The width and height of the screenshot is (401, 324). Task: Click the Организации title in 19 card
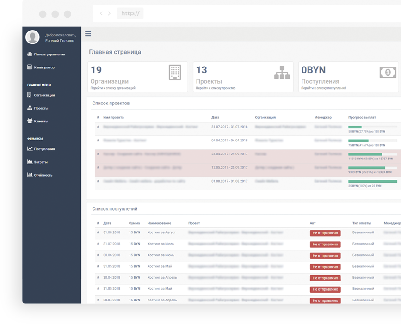click(x=110, y=81)
